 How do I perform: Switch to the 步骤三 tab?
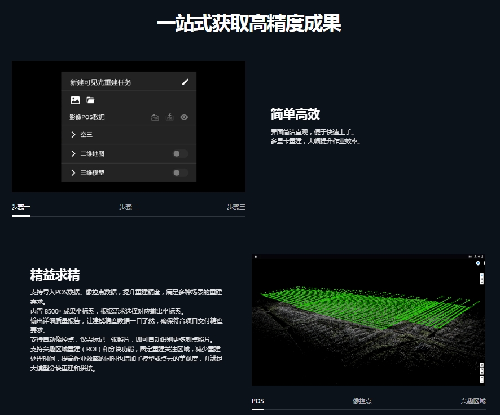pos(236,207)
